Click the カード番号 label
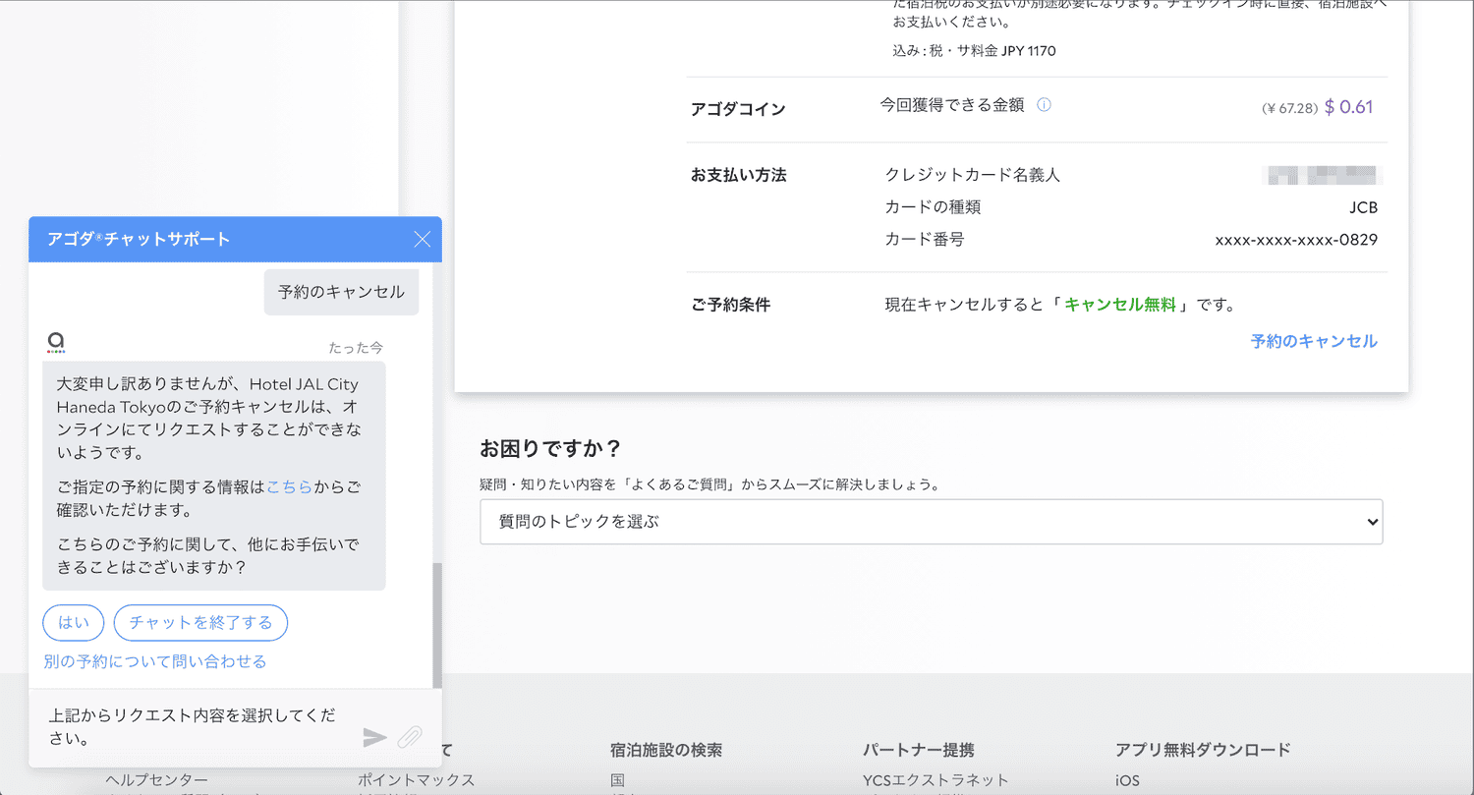 [x=925, y=239]
